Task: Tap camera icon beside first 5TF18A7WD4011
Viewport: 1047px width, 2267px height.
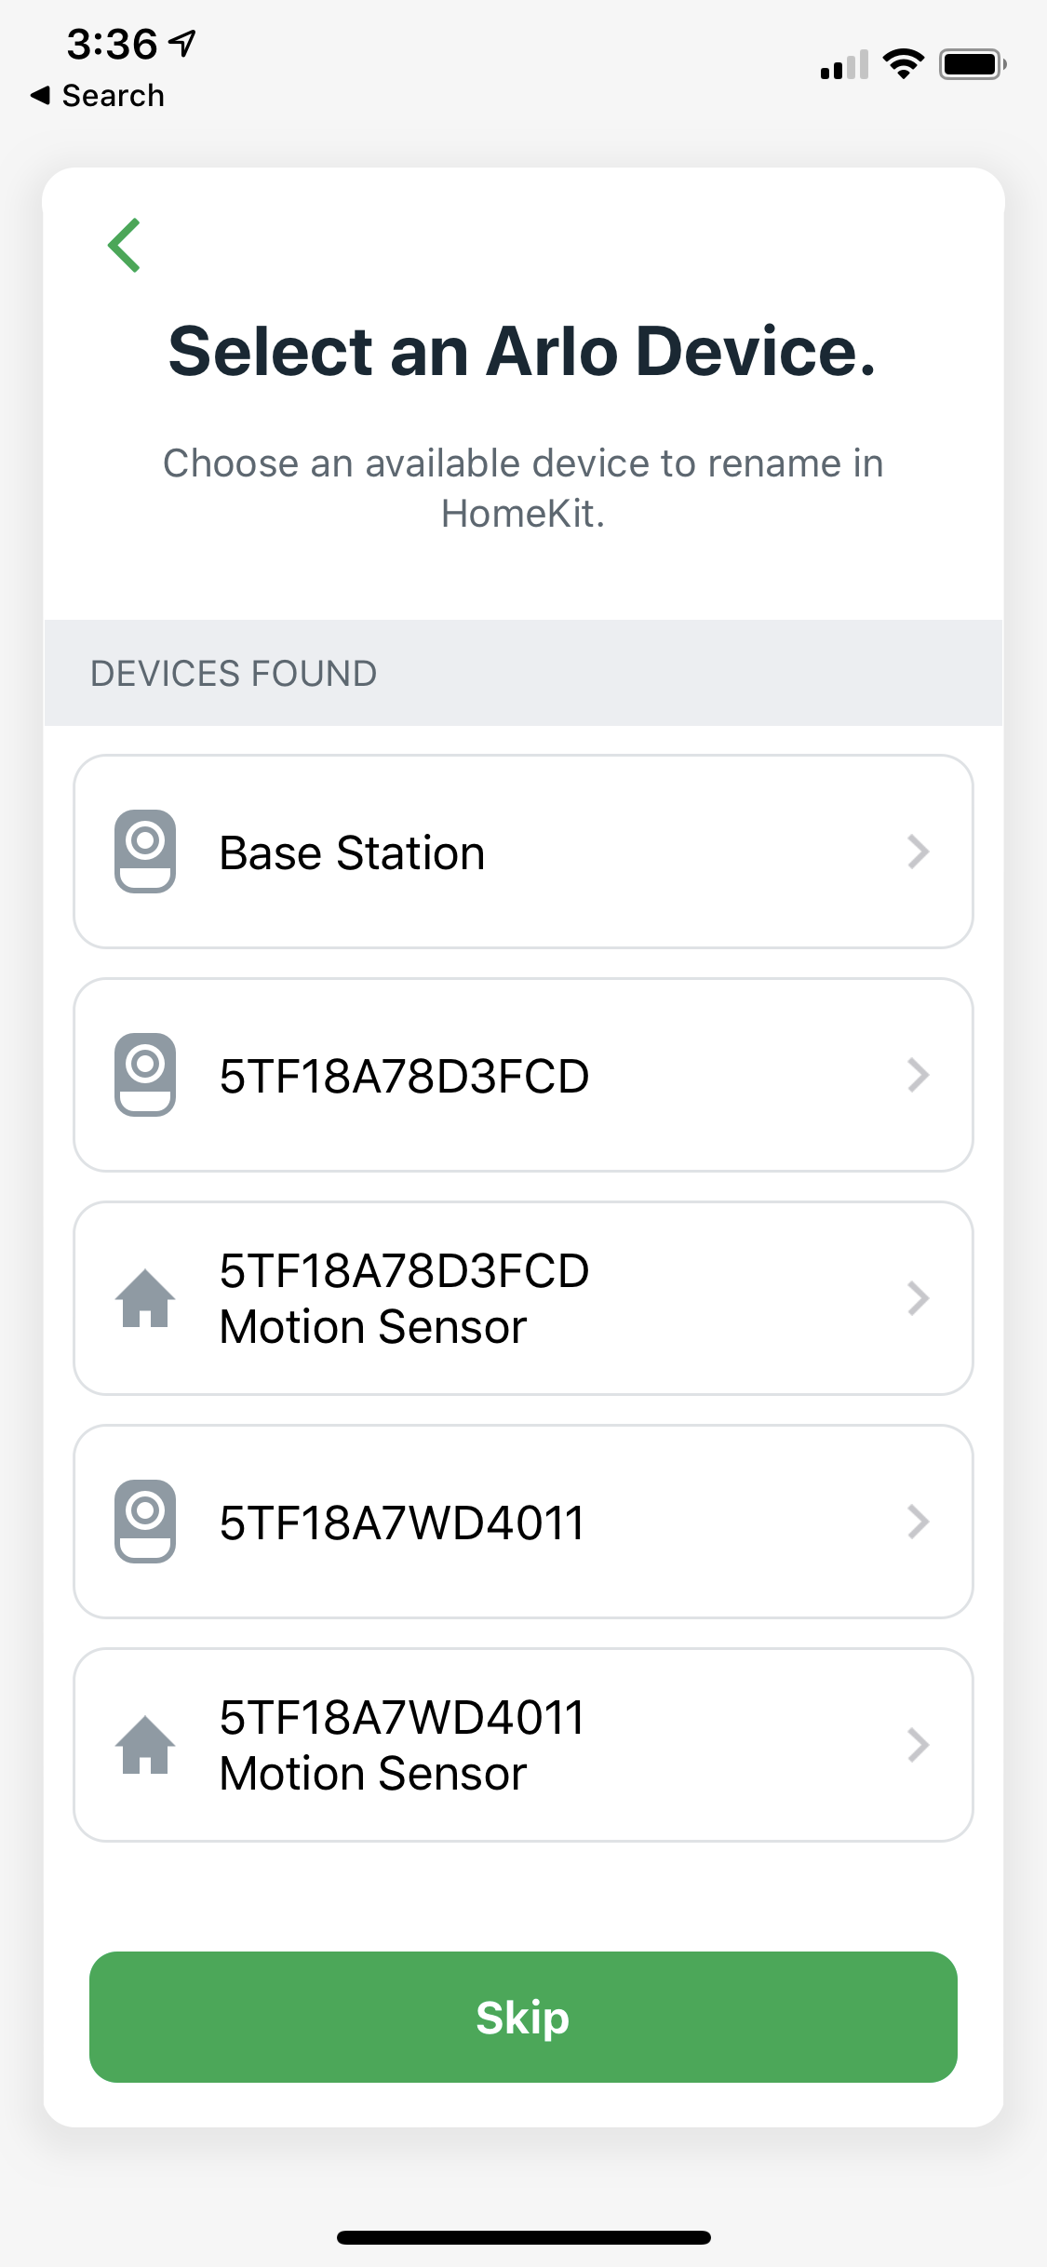Action: (x=145, y=1522)
